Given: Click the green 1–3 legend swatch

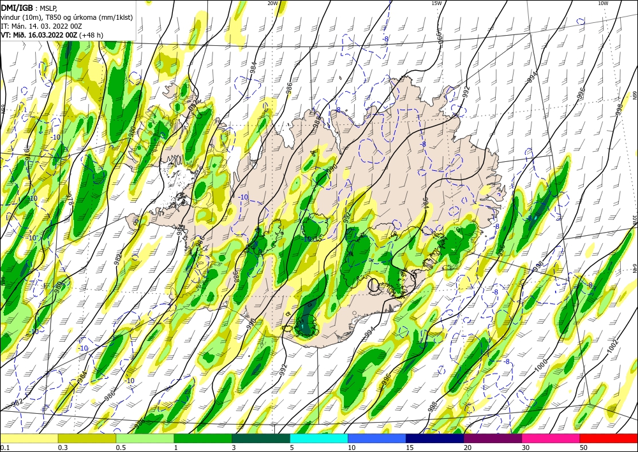Looking at the screenshot, I should (x=203, y=438).
